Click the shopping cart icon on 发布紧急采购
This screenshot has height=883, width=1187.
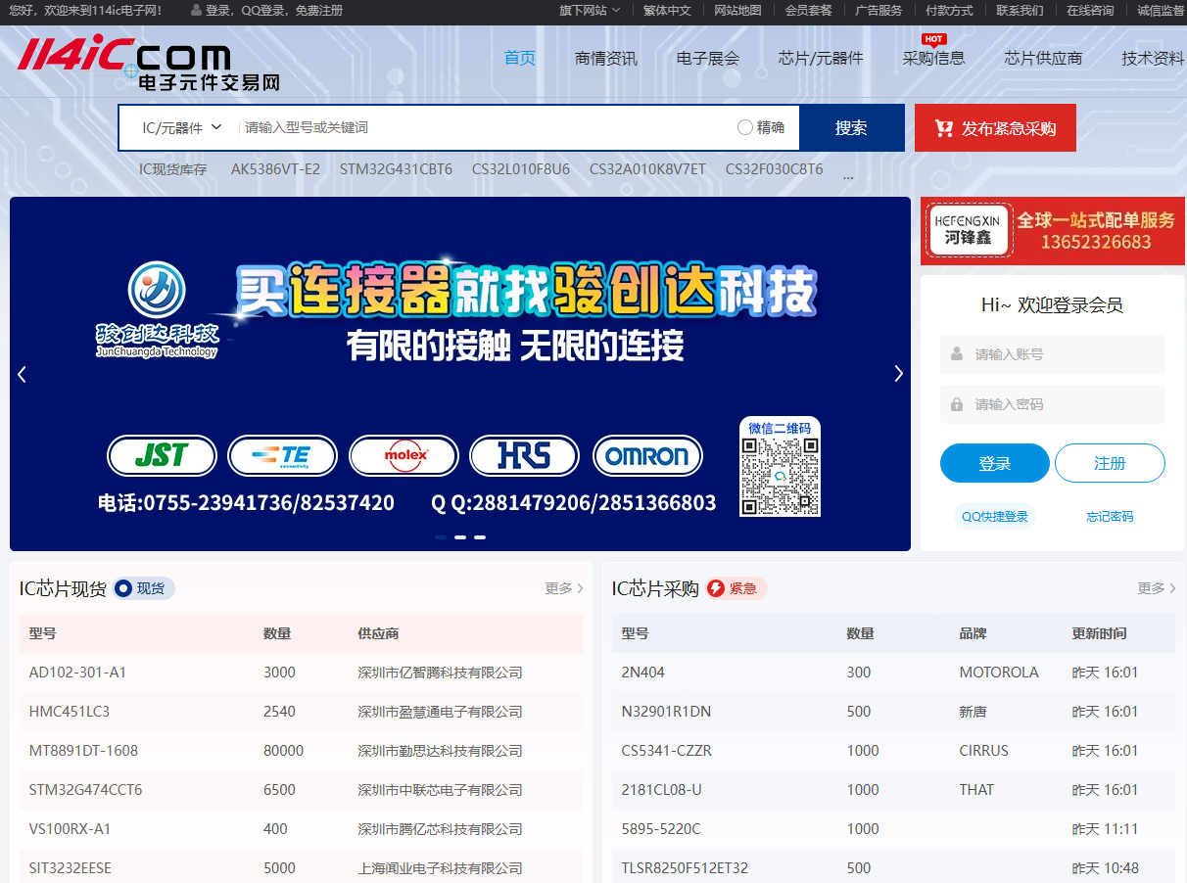[943, 127]
